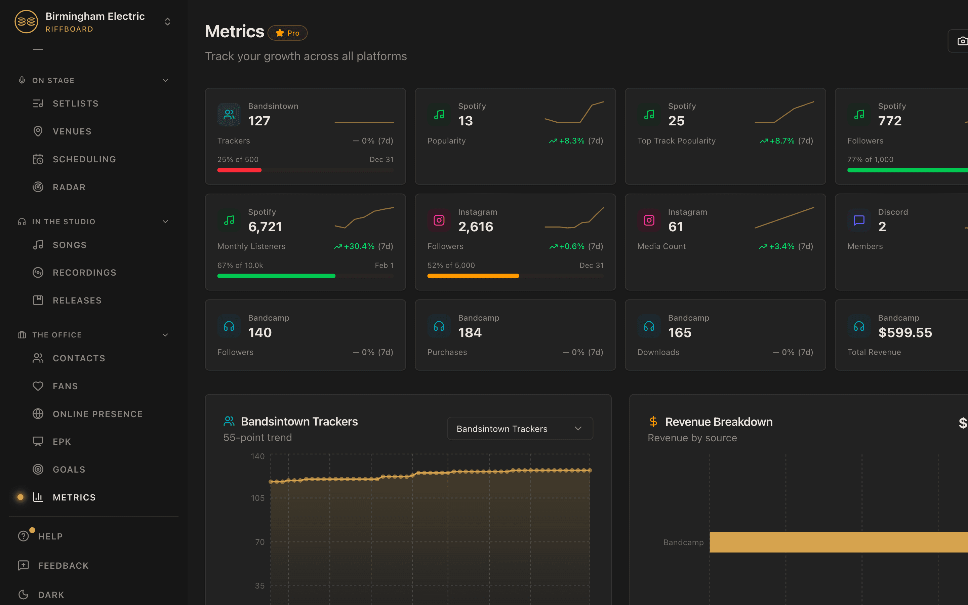Screen dimensions: 968x605
Task: Open the Feedback form
Action: (x=63, y=565)
